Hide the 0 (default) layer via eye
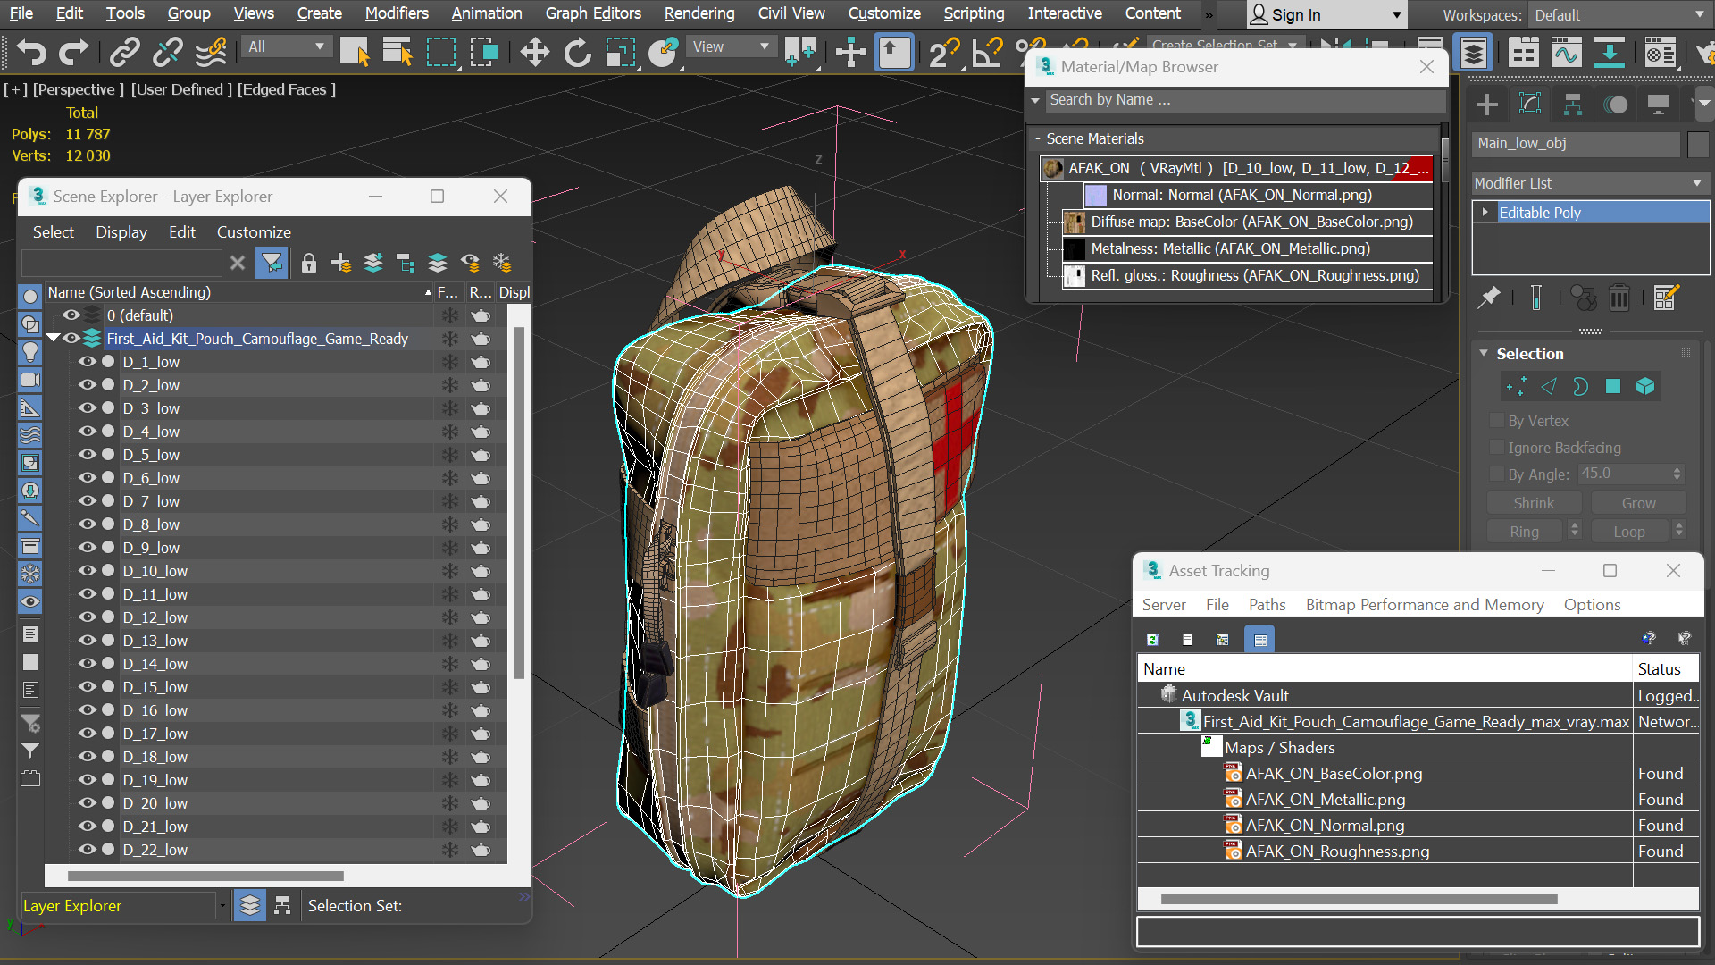 71,315
